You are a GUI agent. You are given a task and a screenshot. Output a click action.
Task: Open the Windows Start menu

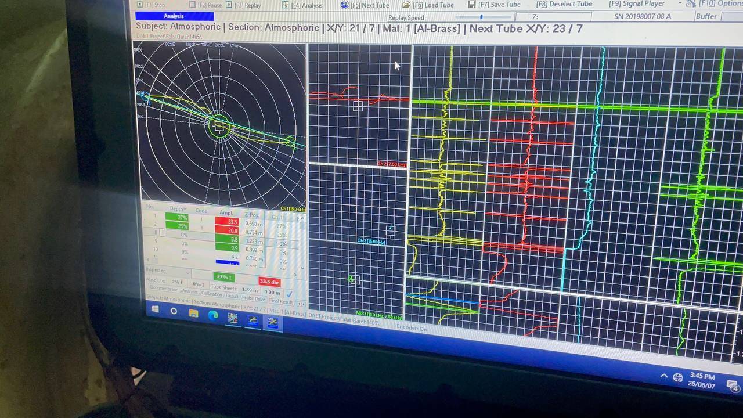pos(155,309)
